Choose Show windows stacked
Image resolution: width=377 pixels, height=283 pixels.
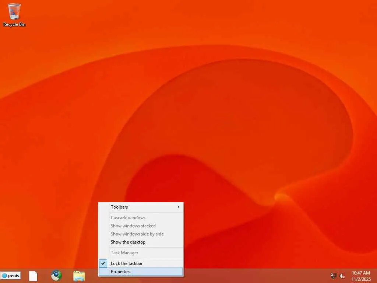(x=141, y=226)
